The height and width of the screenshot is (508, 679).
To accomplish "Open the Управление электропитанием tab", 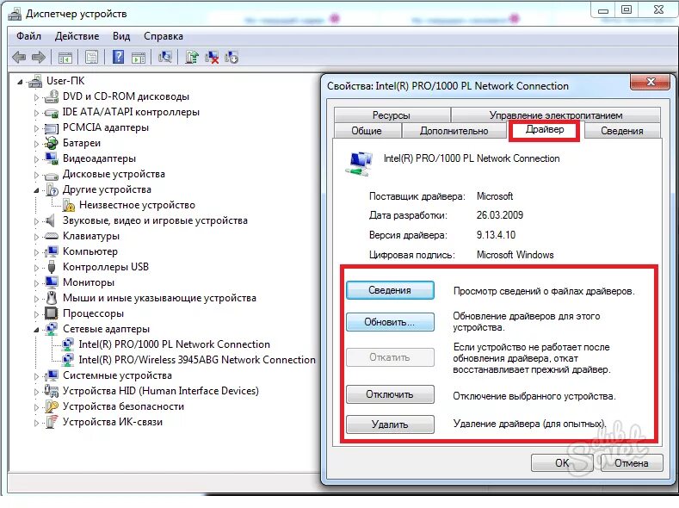I will 556,115.
